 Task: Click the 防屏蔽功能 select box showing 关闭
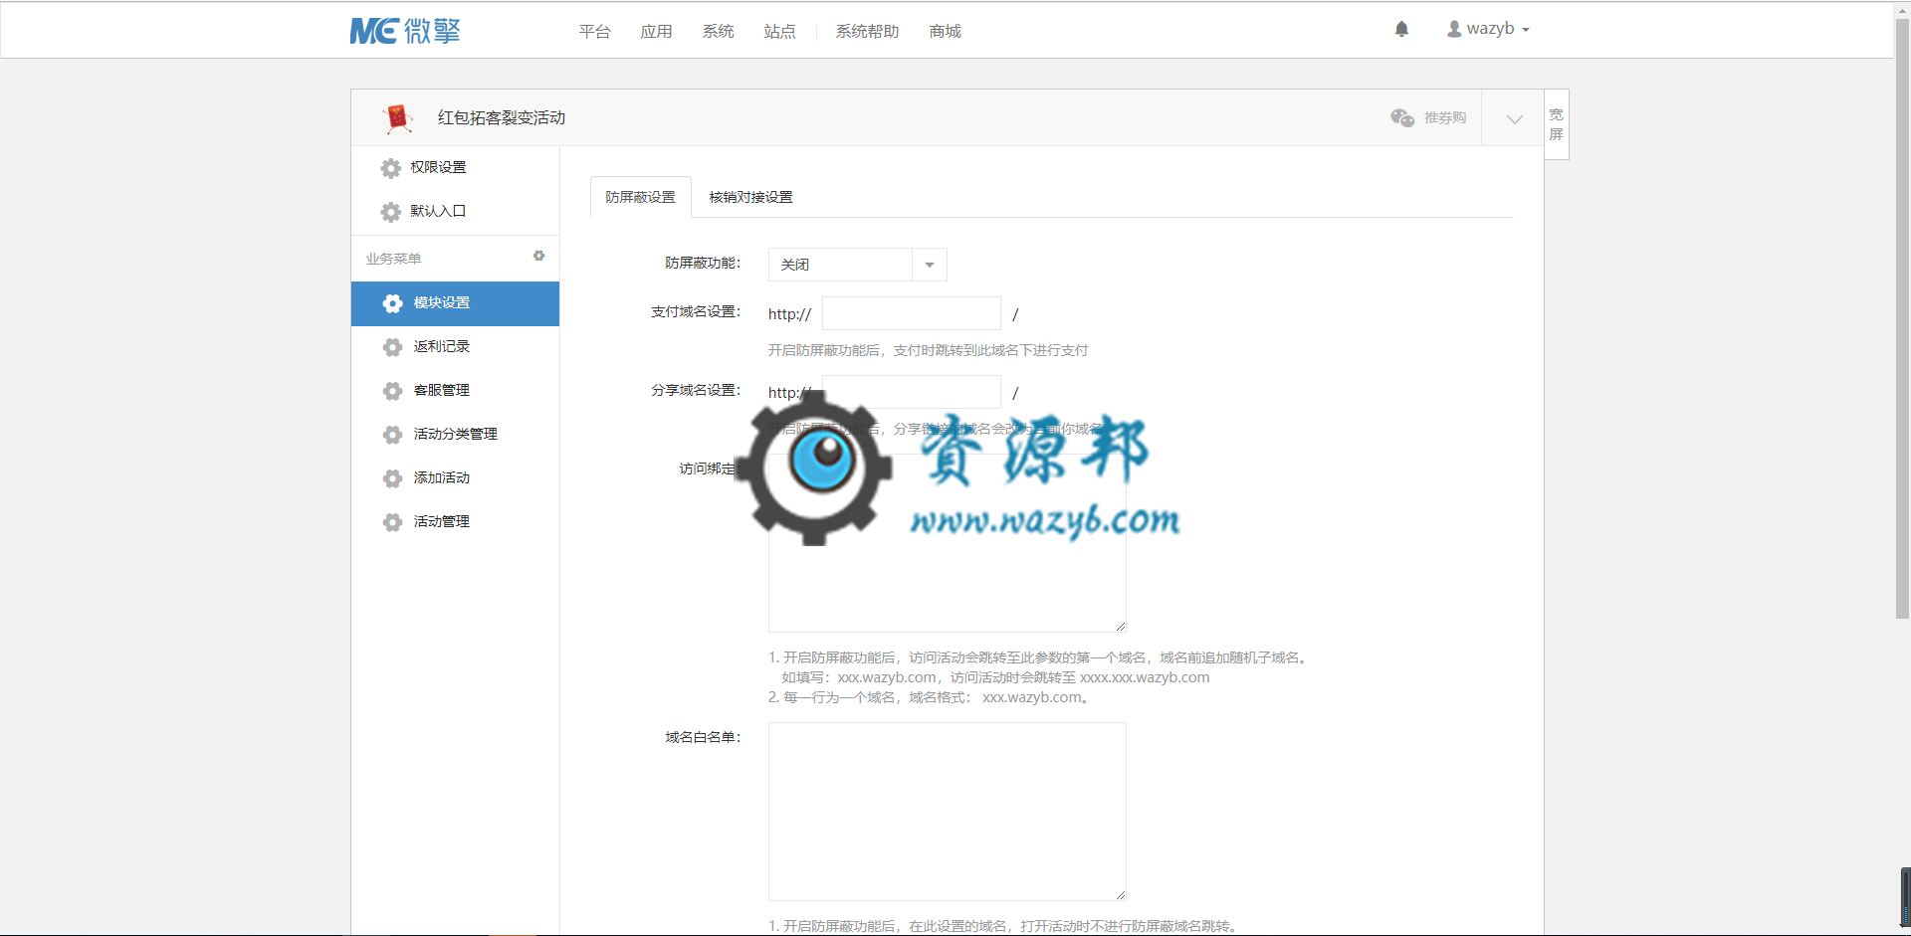(x=857, y=265)
